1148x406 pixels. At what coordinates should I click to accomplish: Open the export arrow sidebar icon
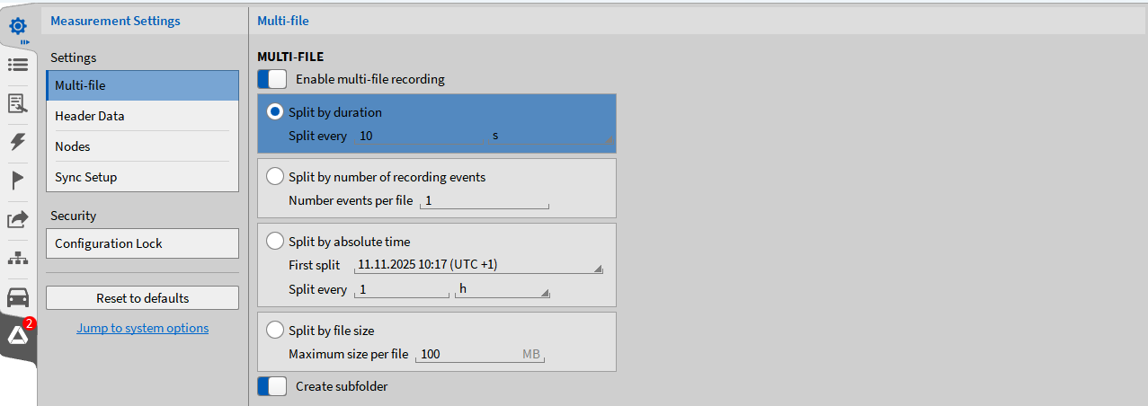18,219
